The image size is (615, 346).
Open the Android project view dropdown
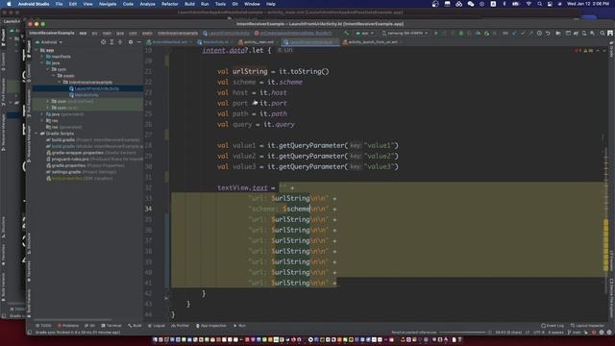pos(49,42)
